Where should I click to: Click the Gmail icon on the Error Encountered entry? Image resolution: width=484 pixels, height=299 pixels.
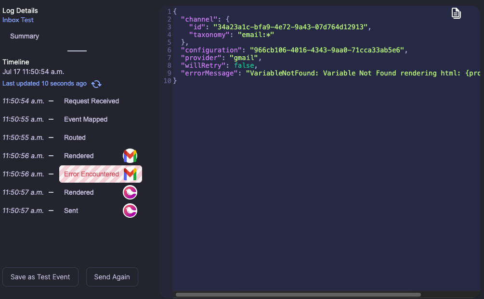coord(130,174)
